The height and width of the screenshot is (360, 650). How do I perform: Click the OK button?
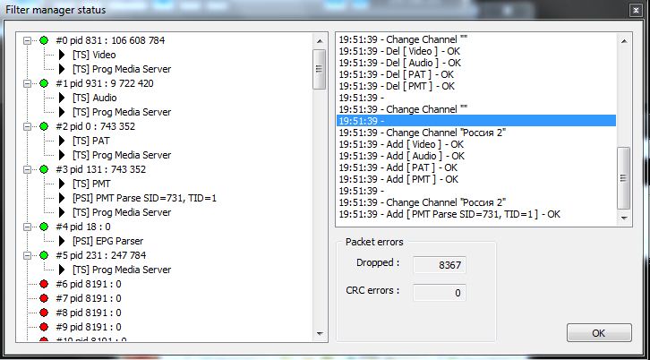pyautogui.click(x=599, y=333)
